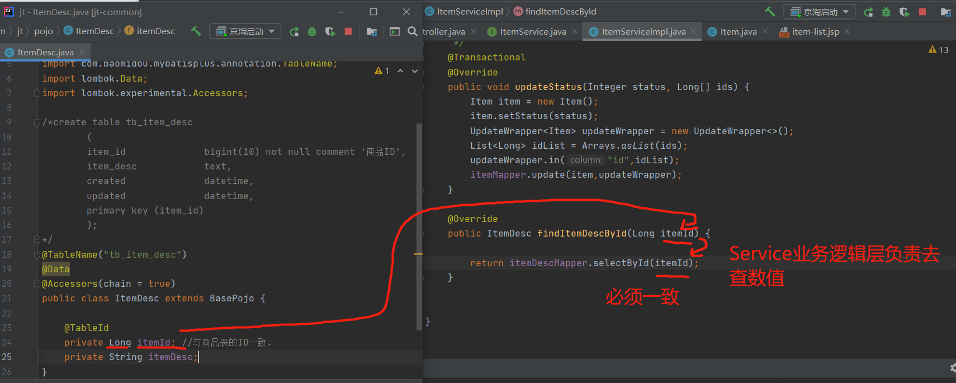The height and width of the screenshot is (383, 956).
Task: Toggle fold marker at @Accessors line 20
Action: (x=37, y=284)
